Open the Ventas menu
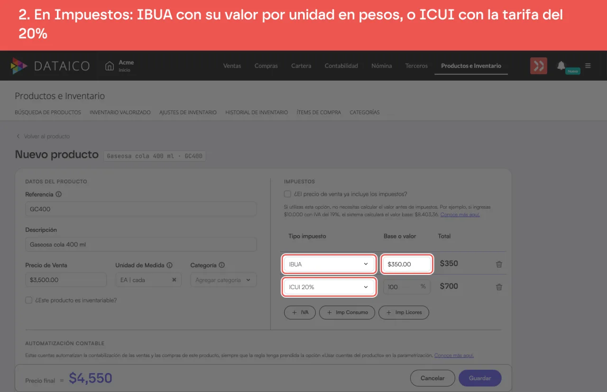607x392 pixels. click(232, 66)
